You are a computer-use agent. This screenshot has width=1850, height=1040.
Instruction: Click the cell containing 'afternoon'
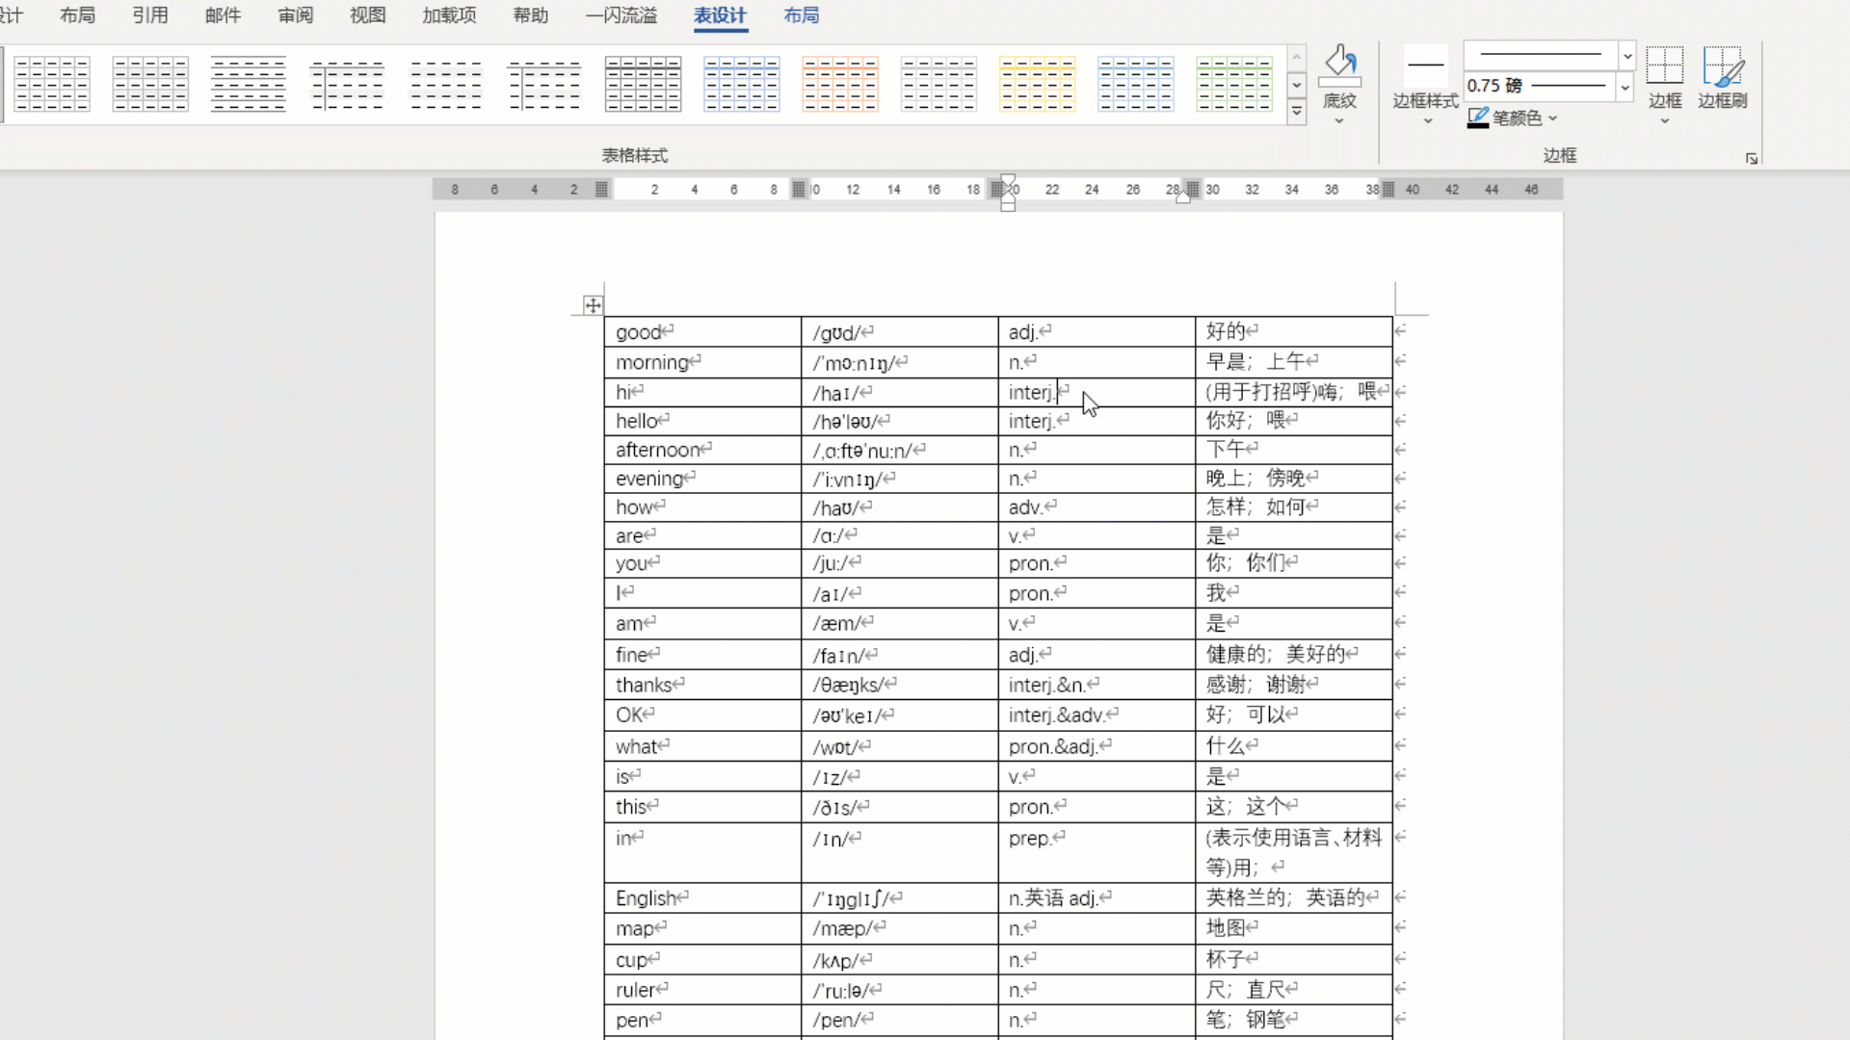702,450
